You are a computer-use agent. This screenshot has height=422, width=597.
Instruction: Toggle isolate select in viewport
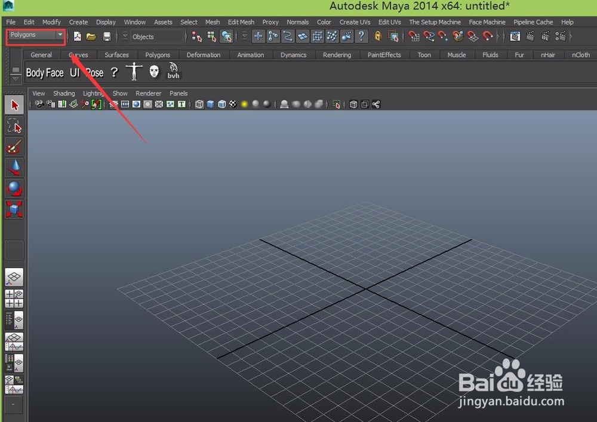pos(336,104)
